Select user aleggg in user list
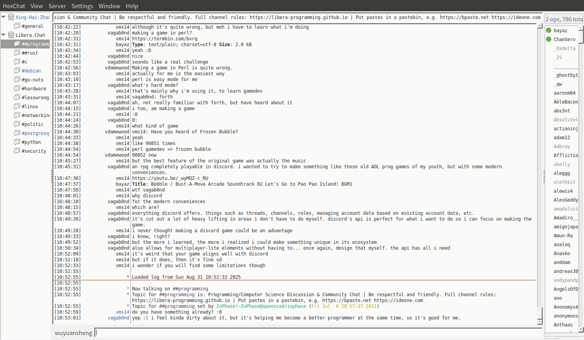This screenshot has width=584, height=340. [561, 173]
